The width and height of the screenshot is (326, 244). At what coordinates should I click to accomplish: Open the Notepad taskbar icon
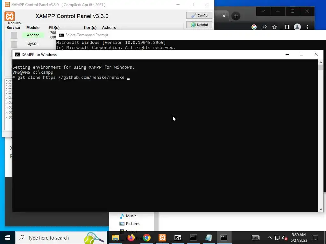[x=209, y=238]
